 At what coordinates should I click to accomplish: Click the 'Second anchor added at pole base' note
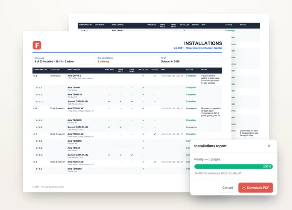click(210, 80)
